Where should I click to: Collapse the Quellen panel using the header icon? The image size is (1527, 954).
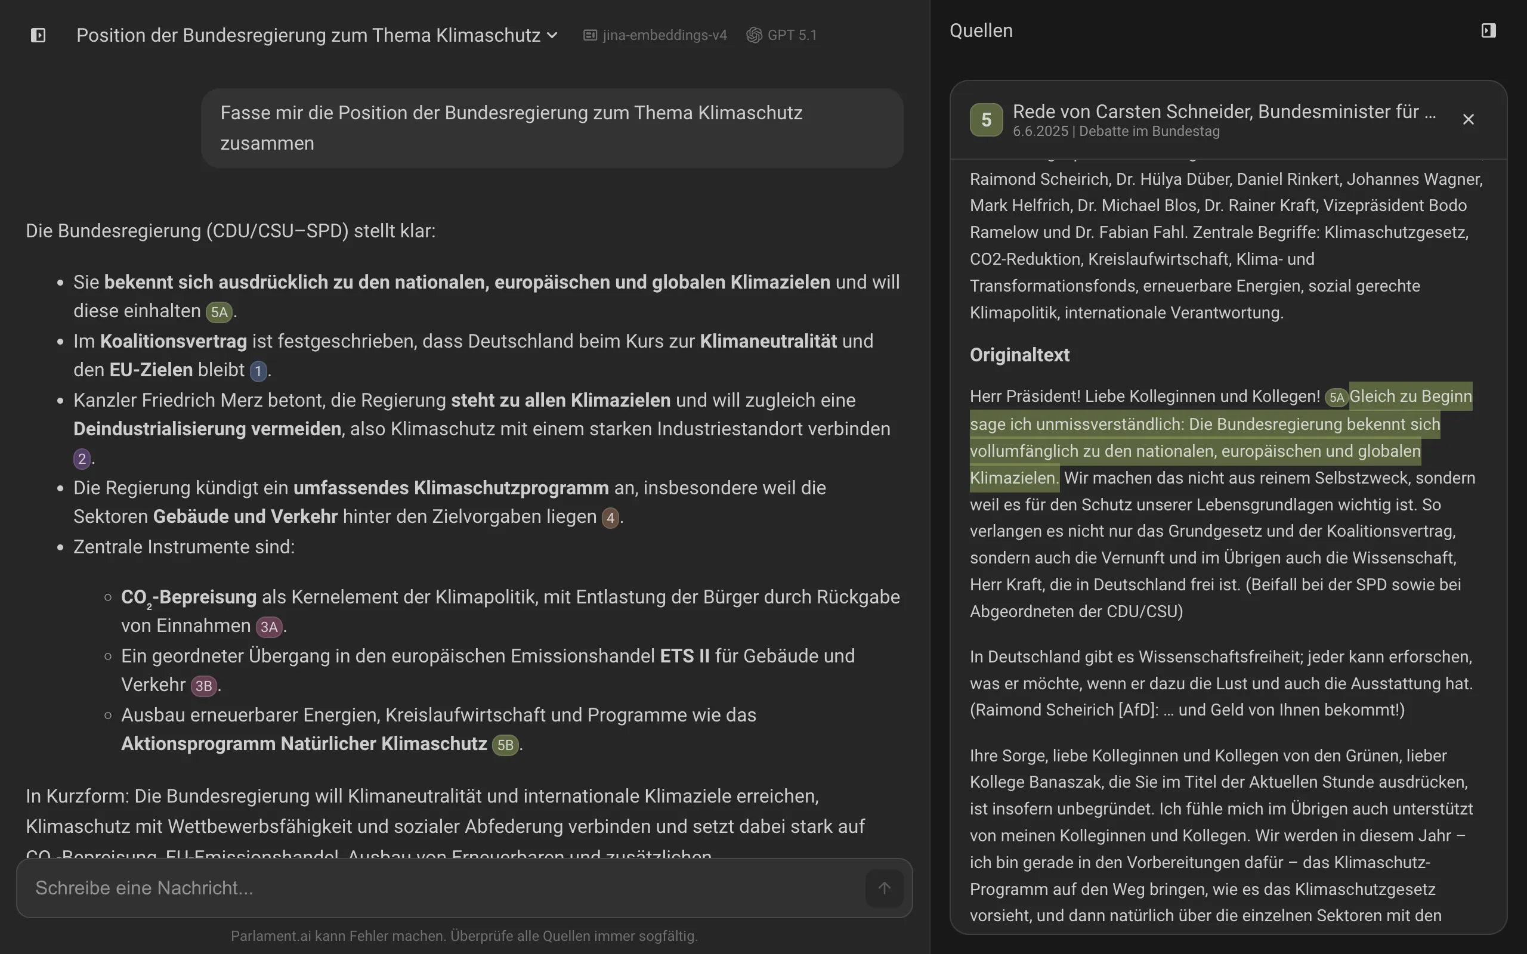point(1488,31)
